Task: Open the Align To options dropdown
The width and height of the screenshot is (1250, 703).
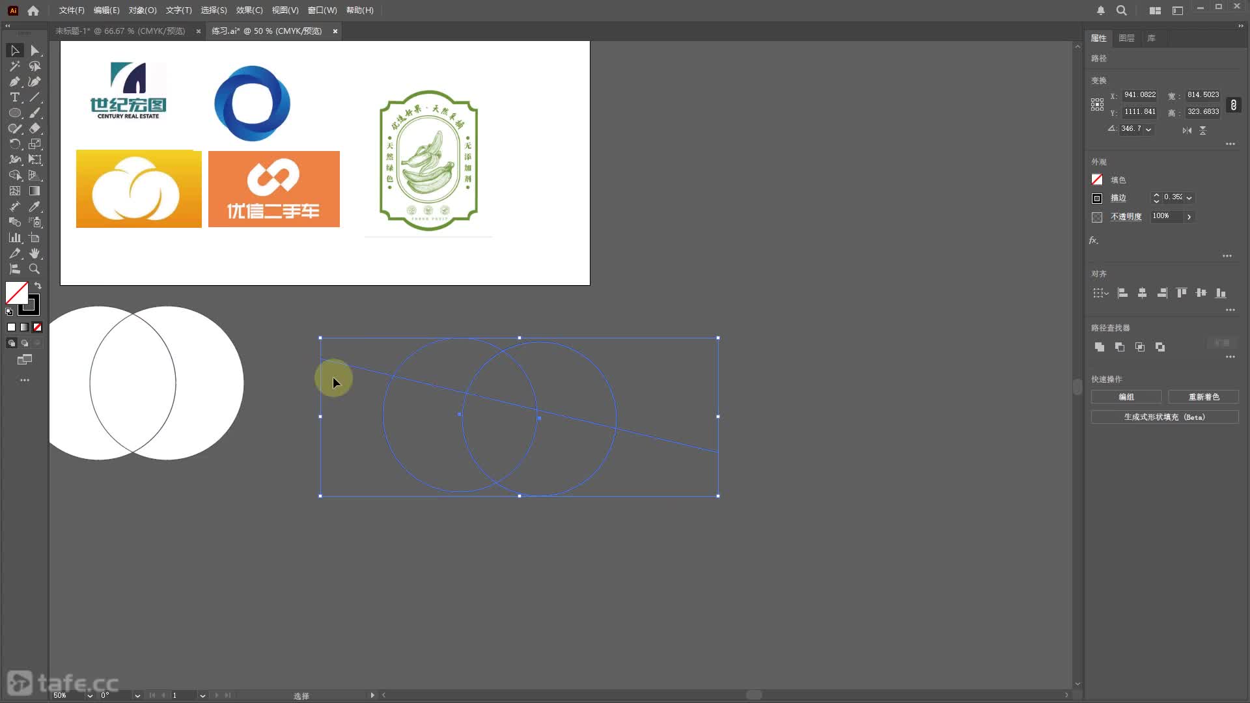Action: pyautogui.click(x=1100, y=293)
